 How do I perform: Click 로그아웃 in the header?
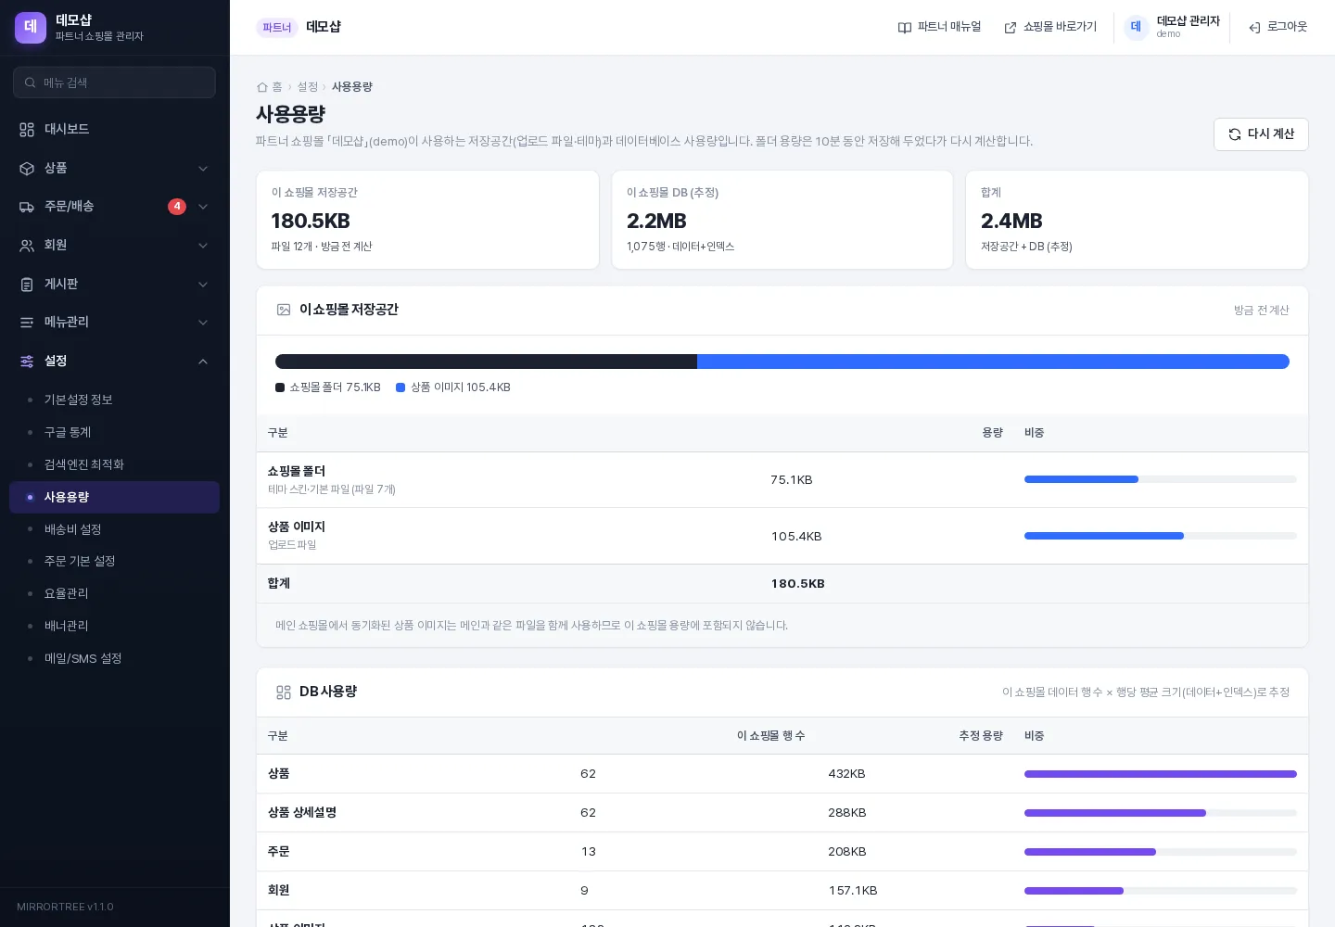point(1278,27)
